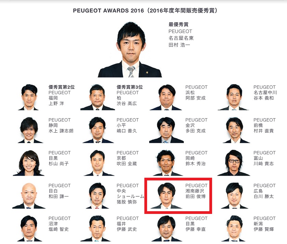Select the woman's portrait labeled 目黒

[29, 163]
